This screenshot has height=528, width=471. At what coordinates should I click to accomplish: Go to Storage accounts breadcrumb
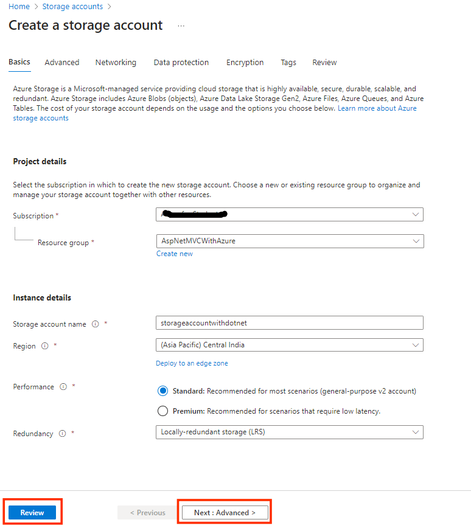point(72,7)
